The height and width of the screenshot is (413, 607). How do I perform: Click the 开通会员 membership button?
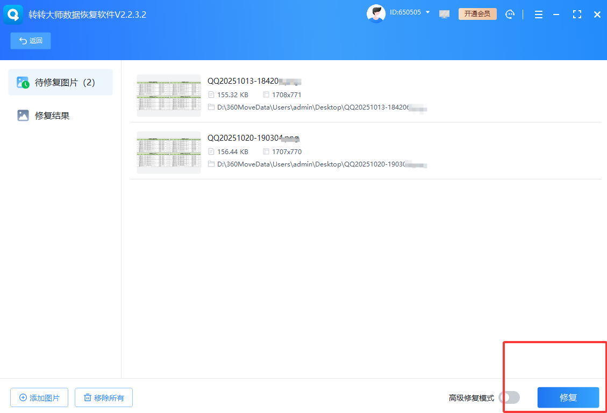[477, 14]
